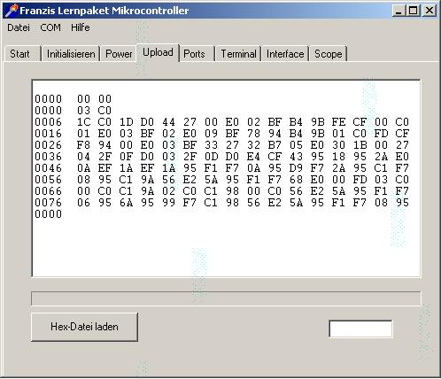Click byte D9 in row 0046
Image resolution: width=441 pixels, height=379 pixels.
[x=296, y=168]
